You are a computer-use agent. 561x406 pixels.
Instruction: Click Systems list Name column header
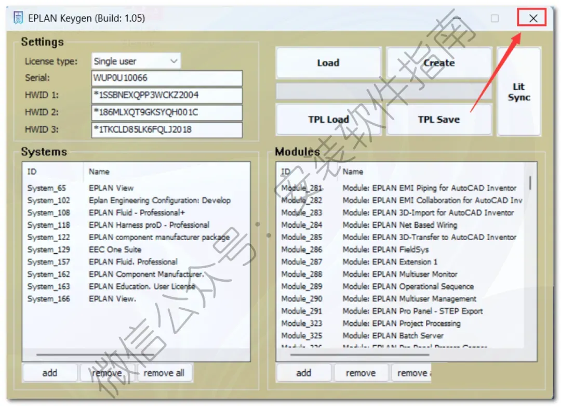(x=167, y=172)
